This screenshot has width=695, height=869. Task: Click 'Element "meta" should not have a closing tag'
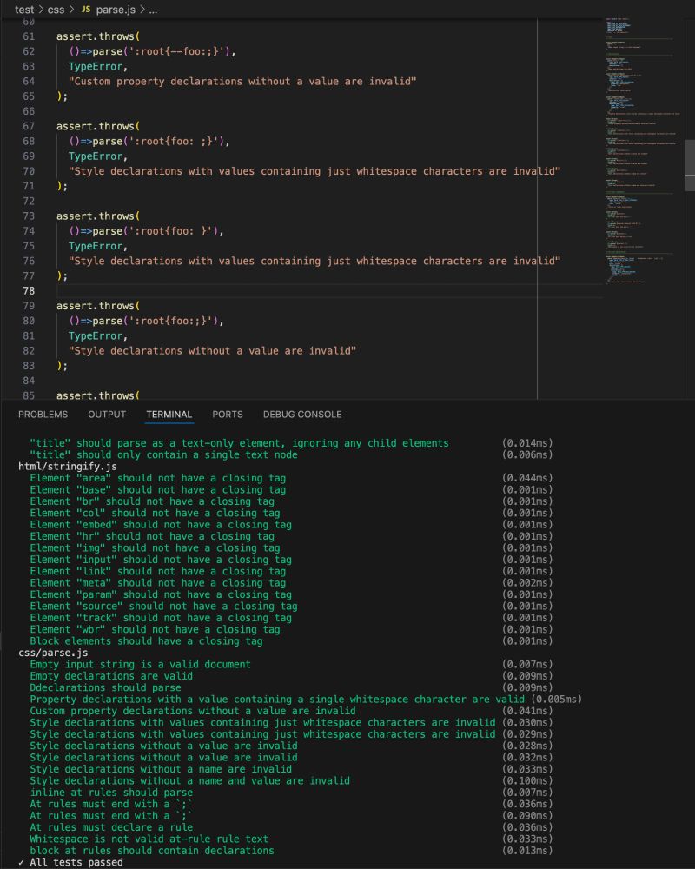158,583
